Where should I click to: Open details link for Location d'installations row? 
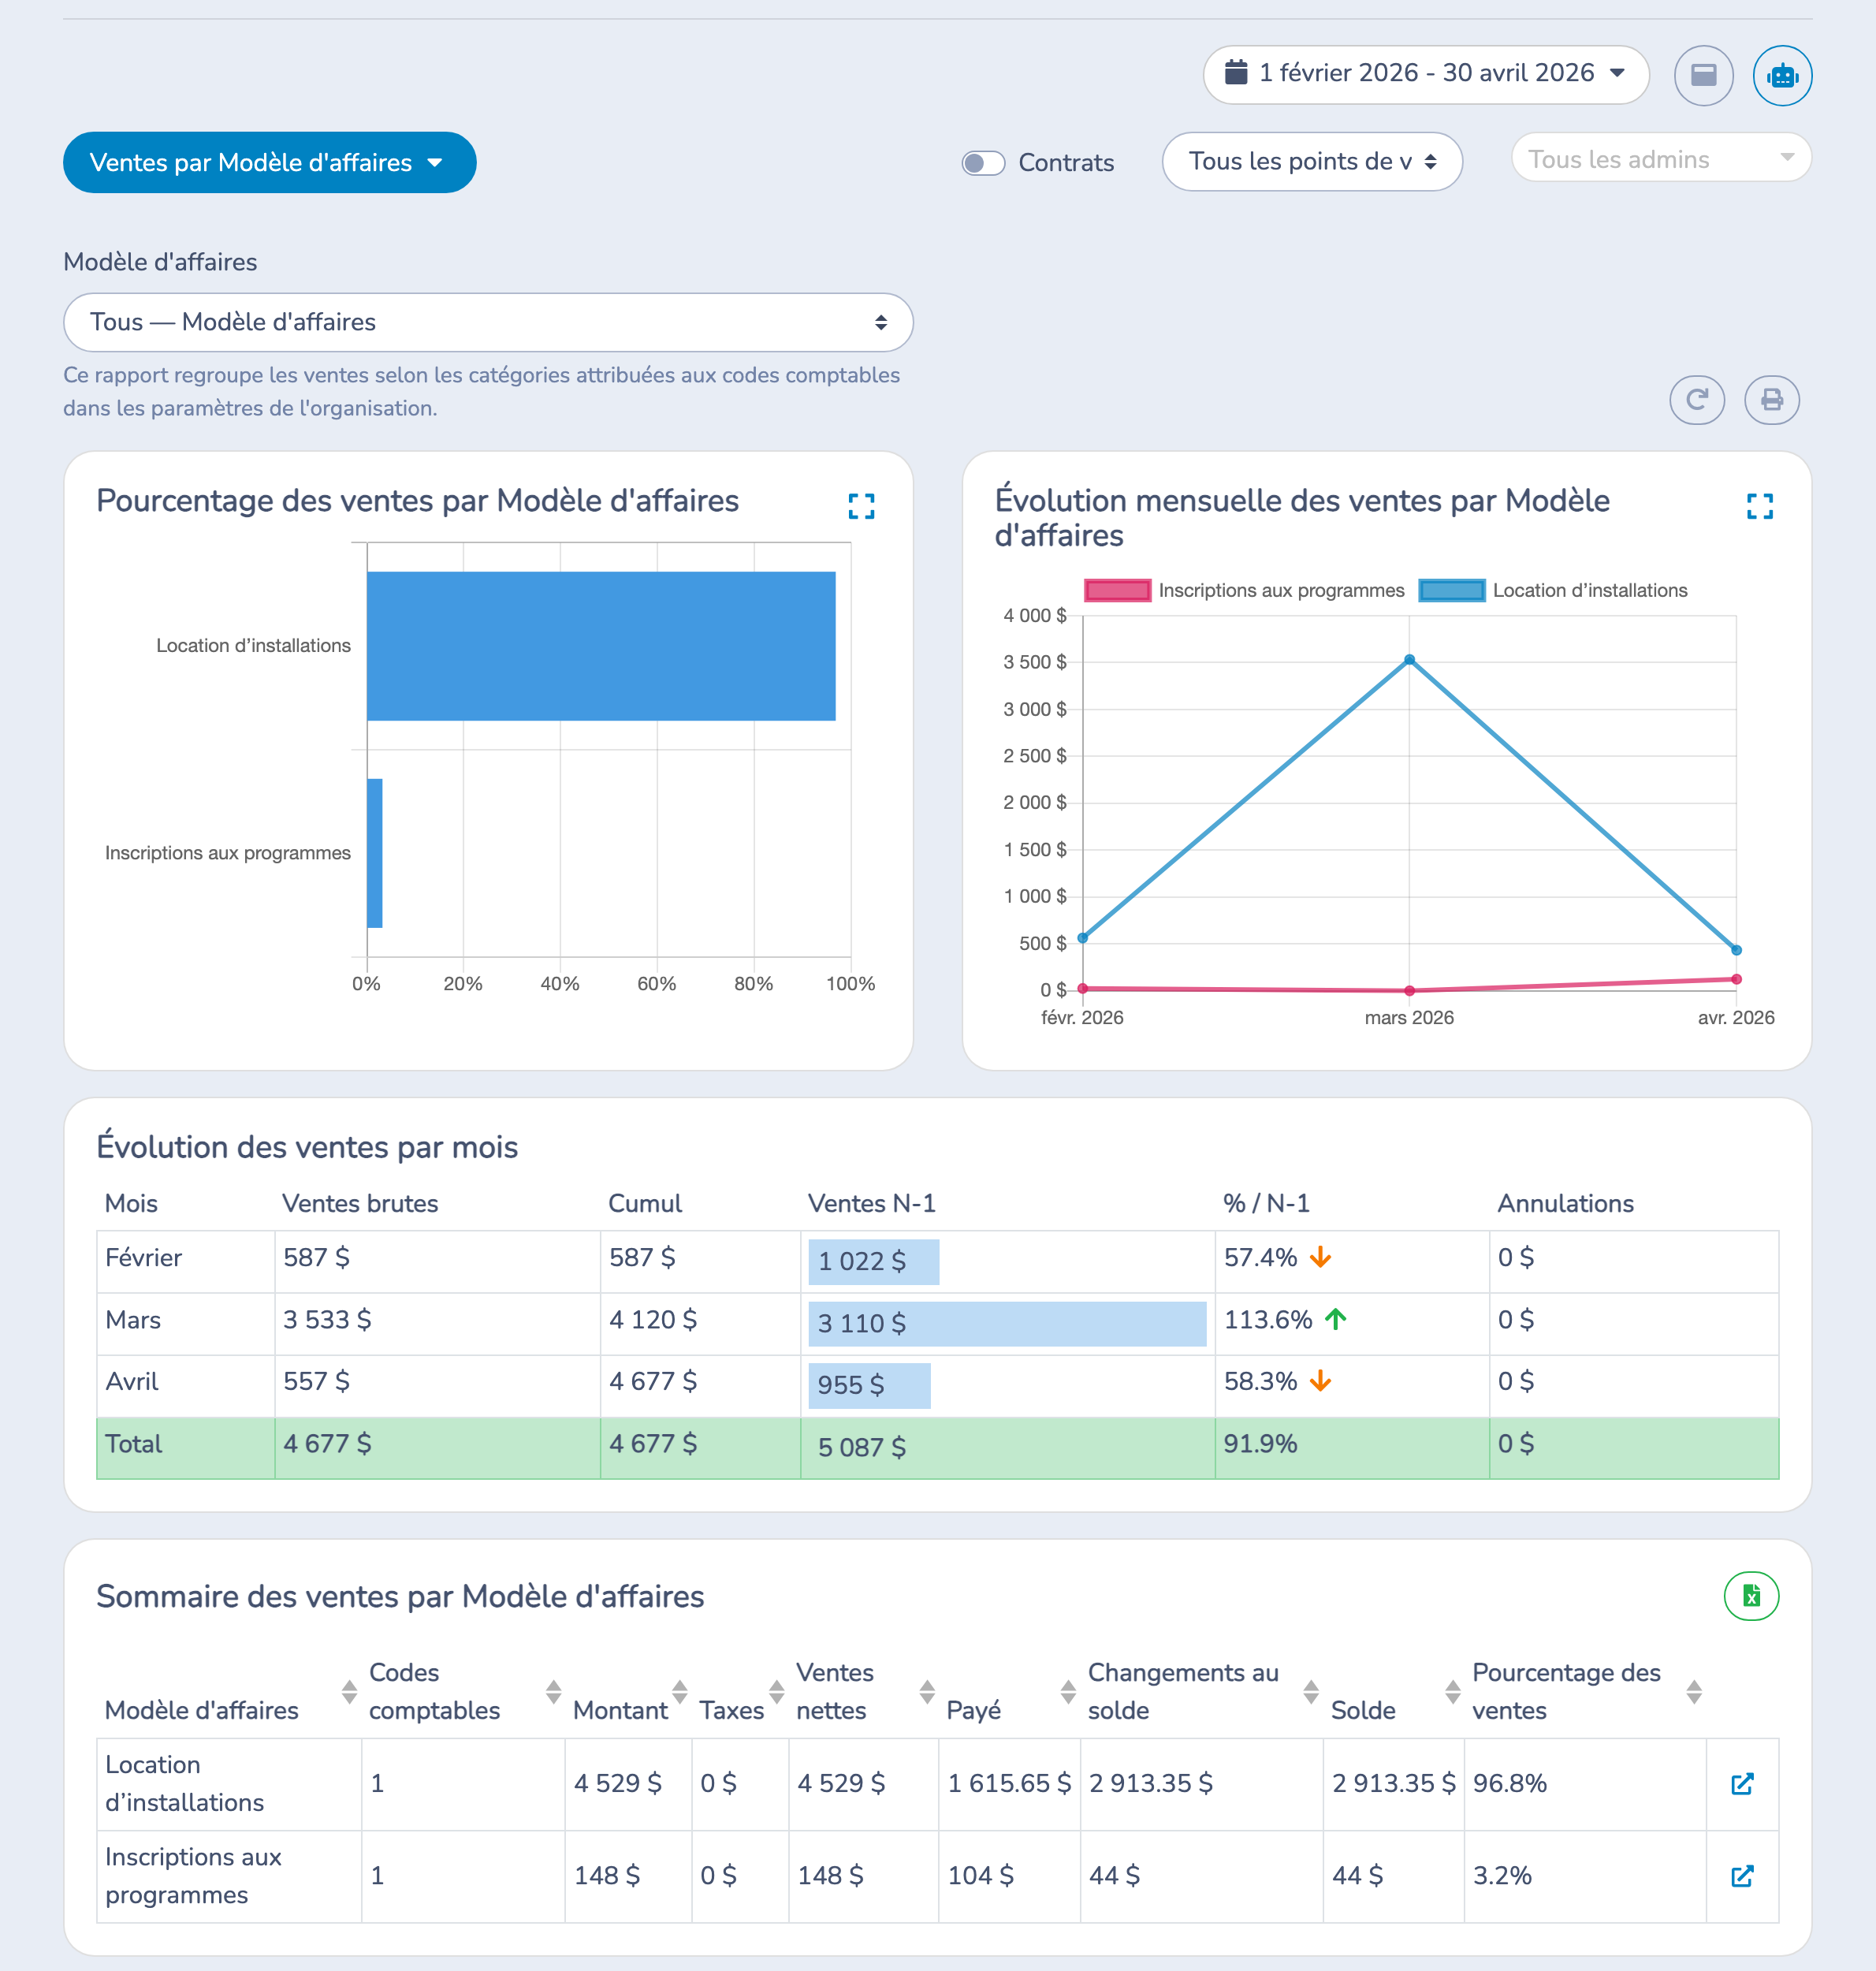1742,1783
